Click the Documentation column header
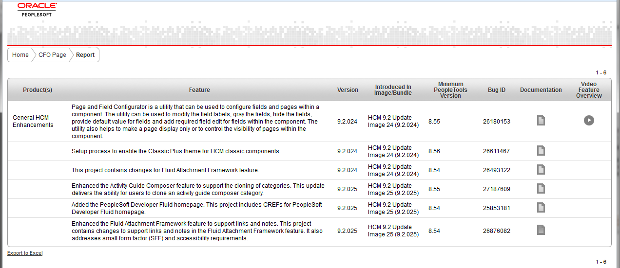This screenshot has width=620, height=268. [x=541, y=90]
